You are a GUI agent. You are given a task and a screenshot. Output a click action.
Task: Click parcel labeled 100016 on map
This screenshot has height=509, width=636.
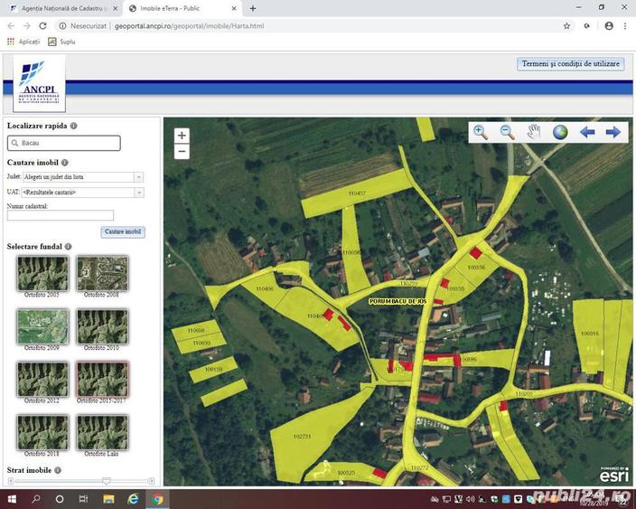pos(590,334)
